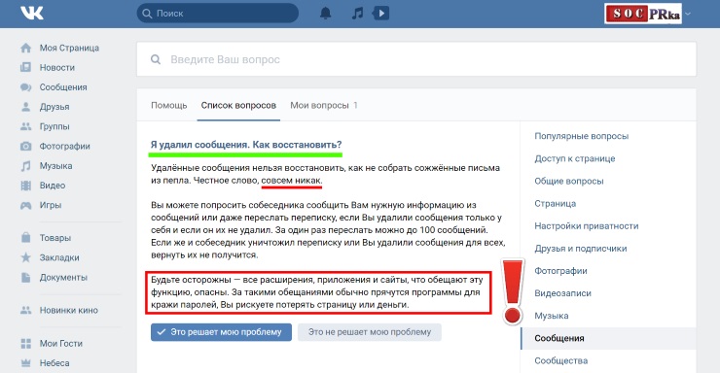Select Сообщества help category
720x373 pixels.
561,360
